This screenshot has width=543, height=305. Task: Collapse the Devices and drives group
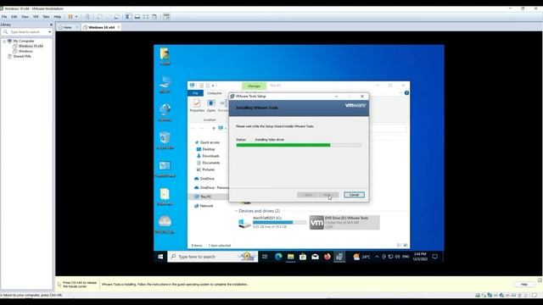click(236, 211)
